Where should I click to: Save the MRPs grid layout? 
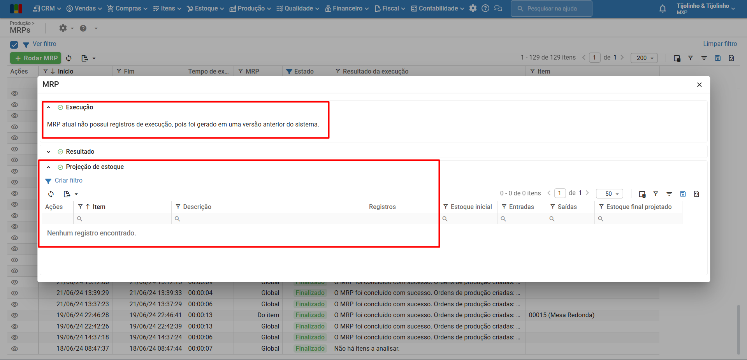718,58
